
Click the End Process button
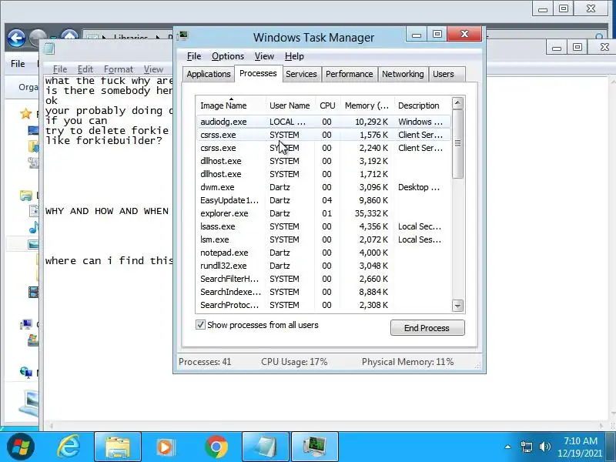pyautogui.click(x=427, y=328)
